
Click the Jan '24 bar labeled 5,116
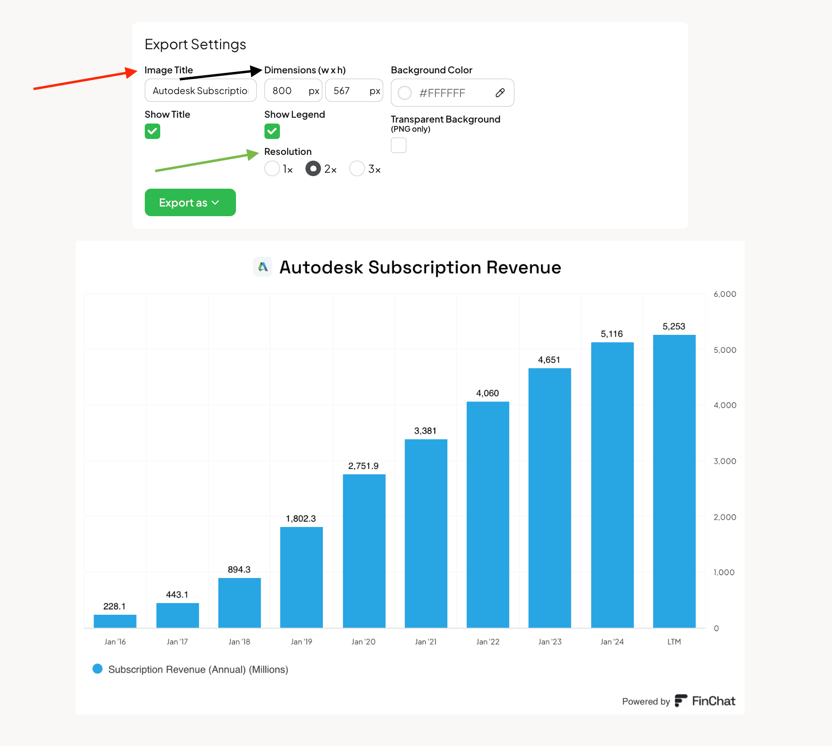[612, 485]
